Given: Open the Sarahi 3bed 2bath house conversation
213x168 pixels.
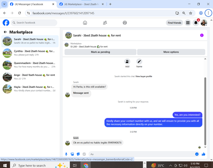Looking at the screenshot, I should pos(30,41).
